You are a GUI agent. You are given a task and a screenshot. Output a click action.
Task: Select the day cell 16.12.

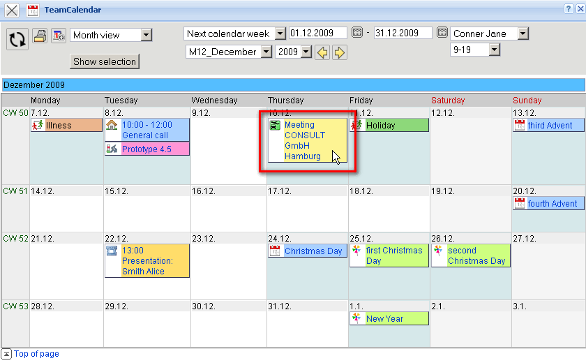click(229, 208)
